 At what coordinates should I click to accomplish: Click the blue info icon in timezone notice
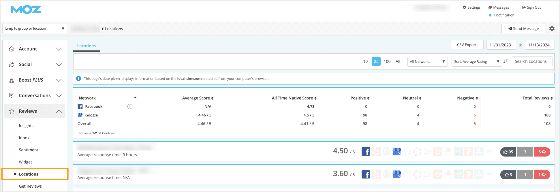(x=78, y=79)
